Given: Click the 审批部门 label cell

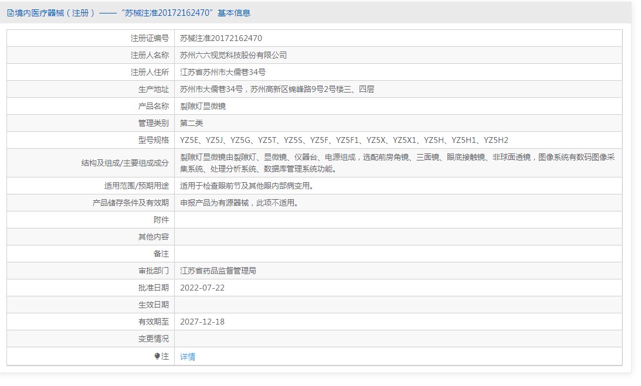Looking at the screenshot, I should pyautogui.click(x=91, y=271).
